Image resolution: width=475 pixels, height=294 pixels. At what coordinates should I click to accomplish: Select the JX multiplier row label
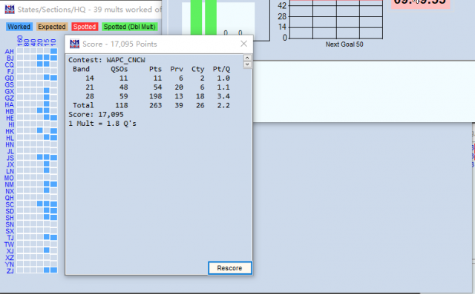(10, 164)
